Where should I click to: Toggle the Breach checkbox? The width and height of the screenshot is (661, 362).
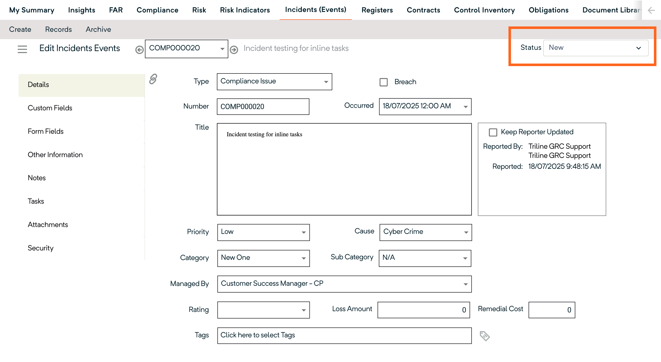[384, 82]
